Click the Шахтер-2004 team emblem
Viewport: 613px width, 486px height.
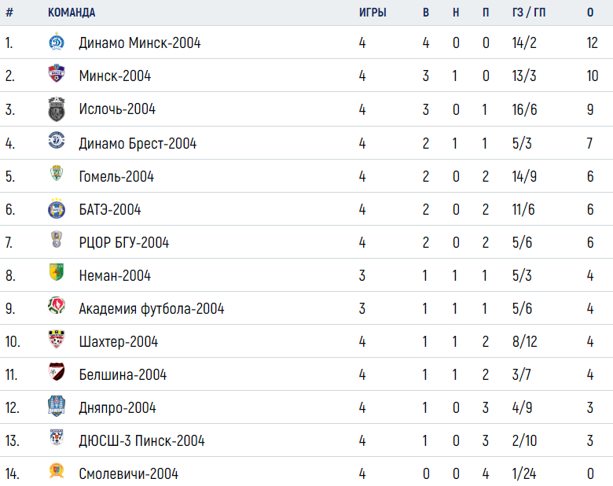(57, 339)
